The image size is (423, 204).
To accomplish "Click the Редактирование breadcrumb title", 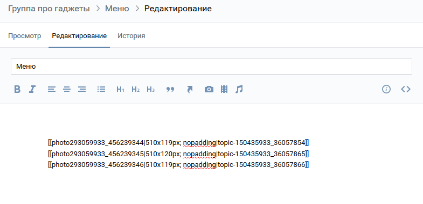I will (178, 9).
